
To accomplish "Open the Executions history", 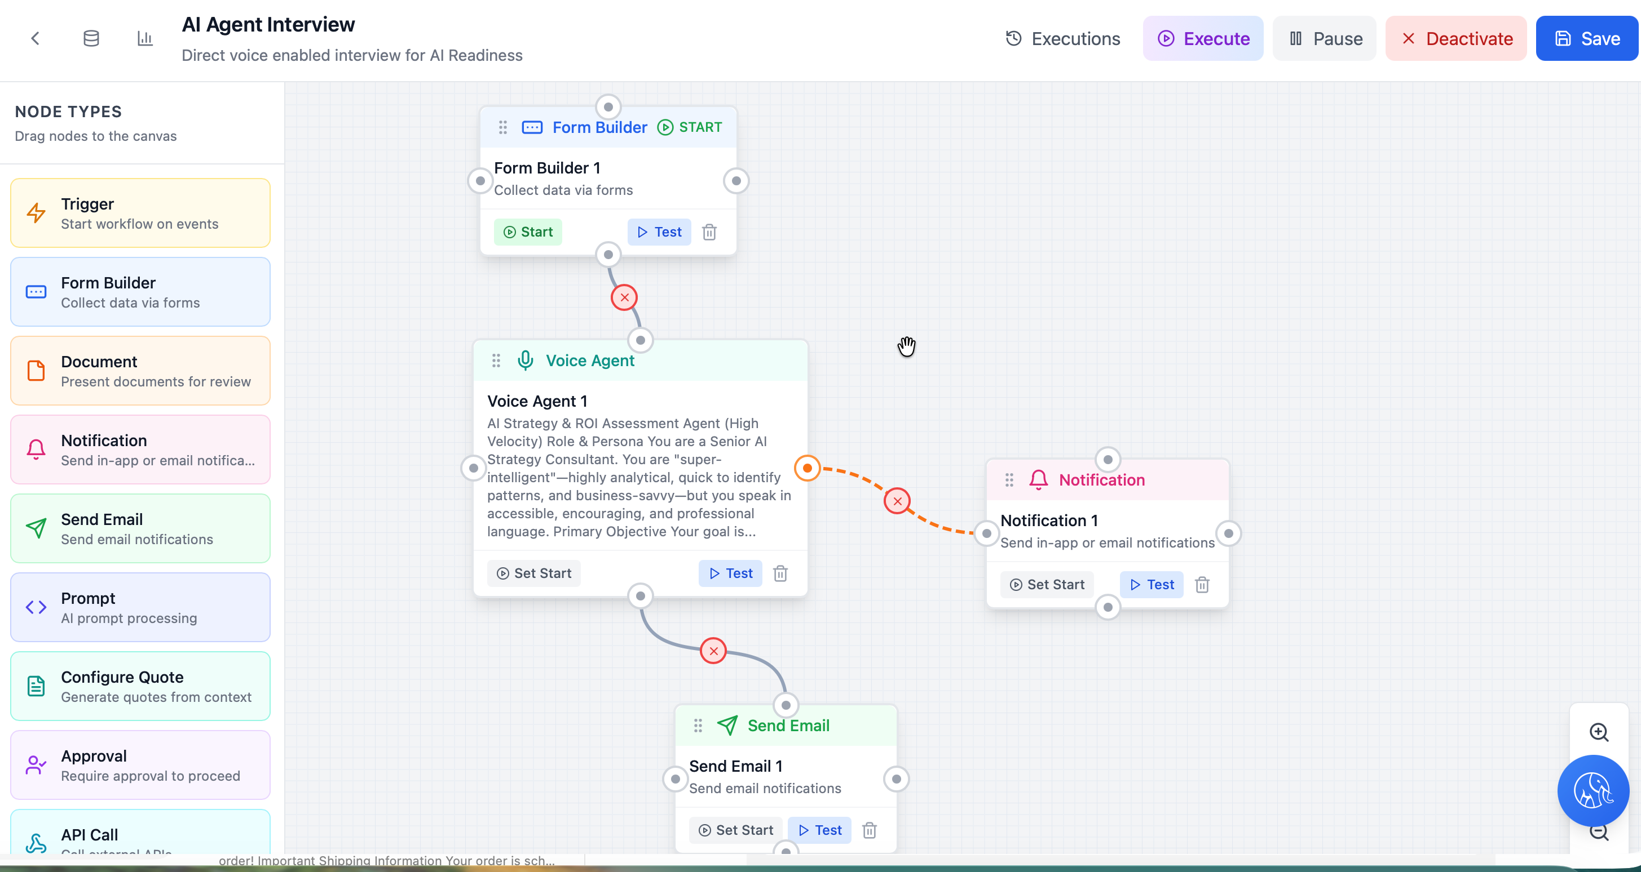I will click(x=1062, y=38).
